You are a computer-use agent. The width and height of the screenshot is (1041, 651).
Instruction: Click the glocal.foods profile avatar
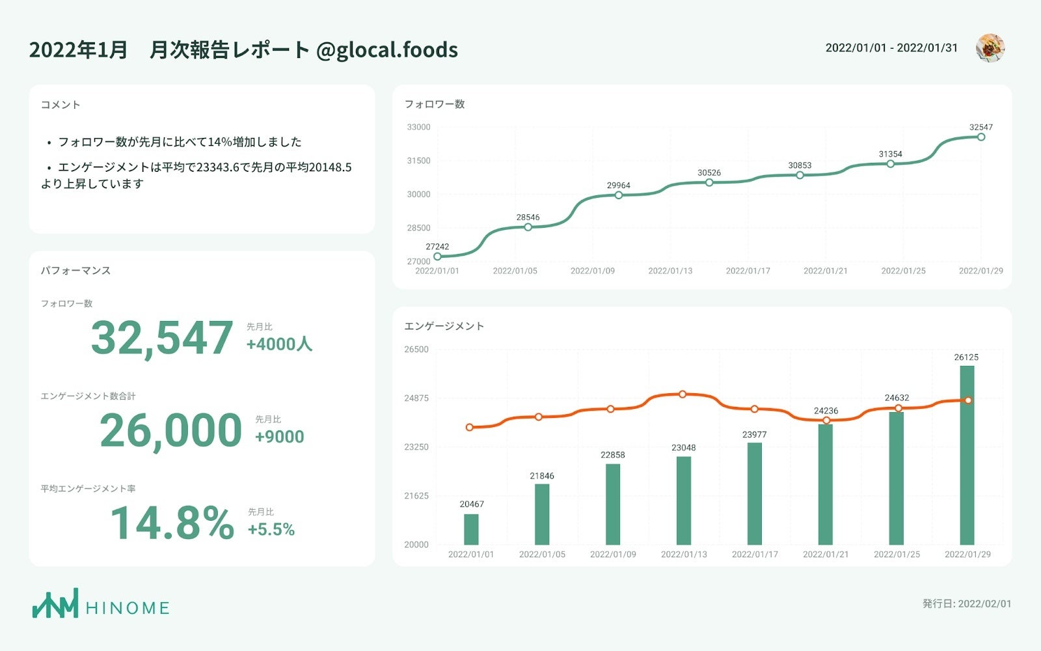[x=990, y=48]
